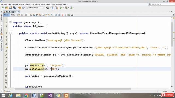This screenshot has width=175, height=98.
Task: Click the Last Edit icon in editor toolbar
Action: pyautogui.click(x=19, y=15)
